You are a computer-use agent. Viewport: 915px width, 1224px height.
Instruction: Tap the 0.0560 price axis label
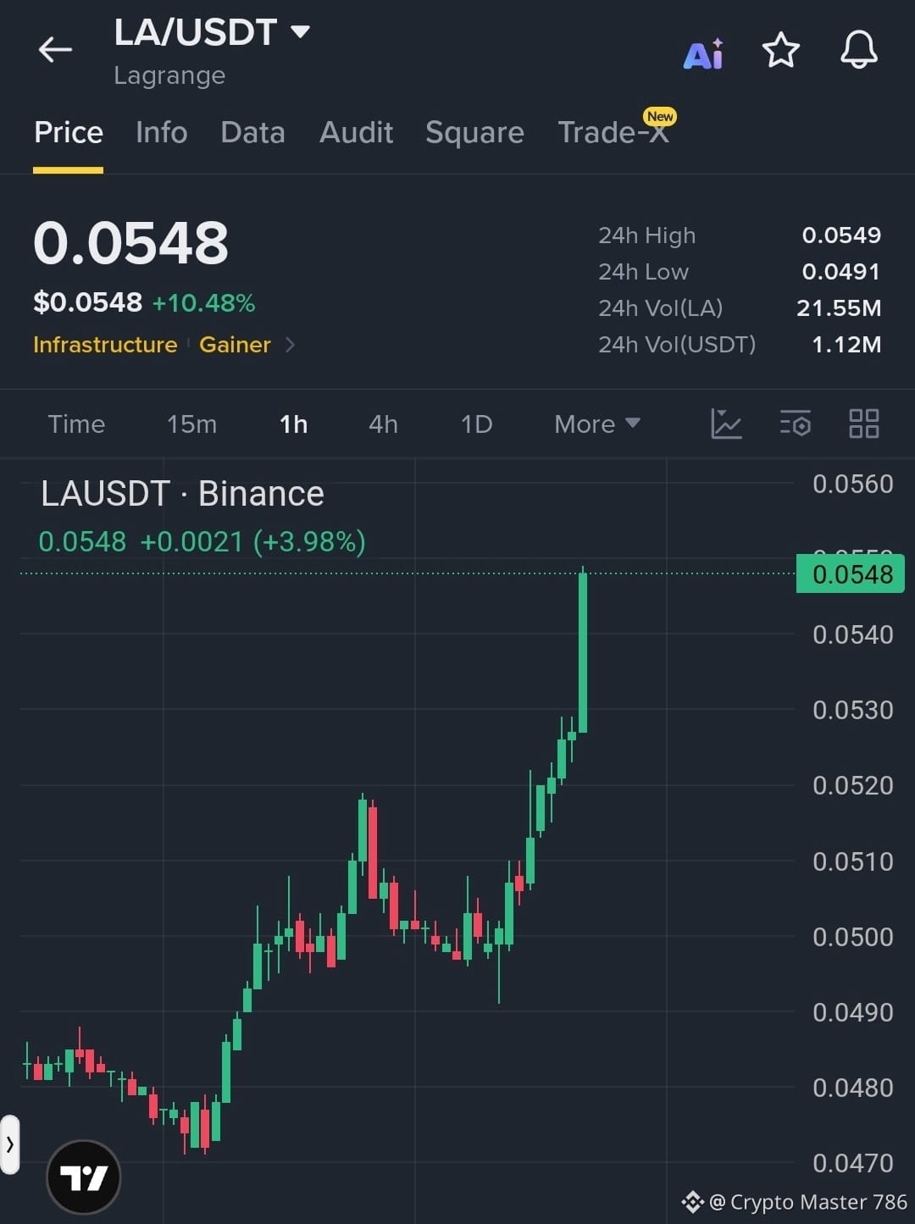(x=852, y=484)
